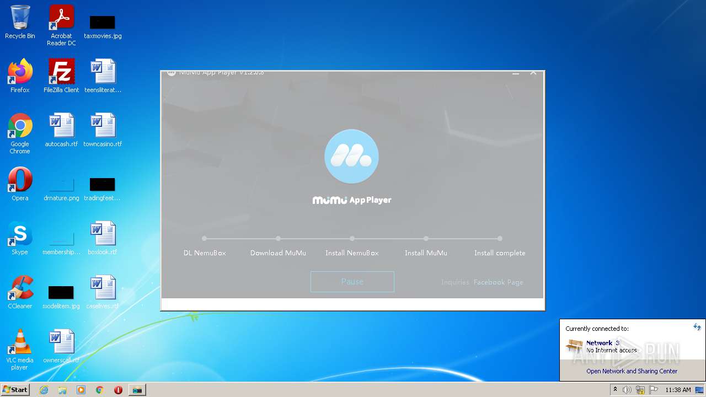The image size is (706, 397).
Task: Show hidden tray icons arrow
Action: [x=615, y=390]
